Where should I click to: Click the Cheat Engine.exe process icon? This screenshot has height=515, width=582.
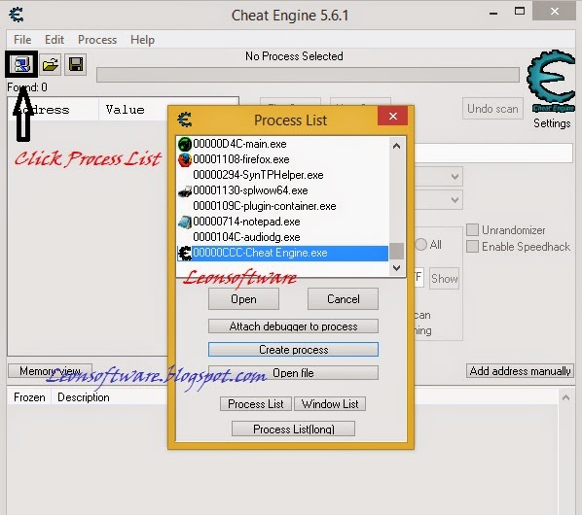tap(185, 253)
